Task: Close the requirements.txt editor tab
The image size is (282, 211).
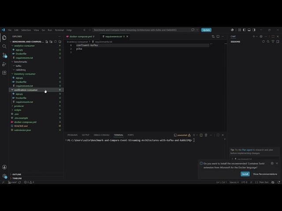Action: [x=127, y=36]
